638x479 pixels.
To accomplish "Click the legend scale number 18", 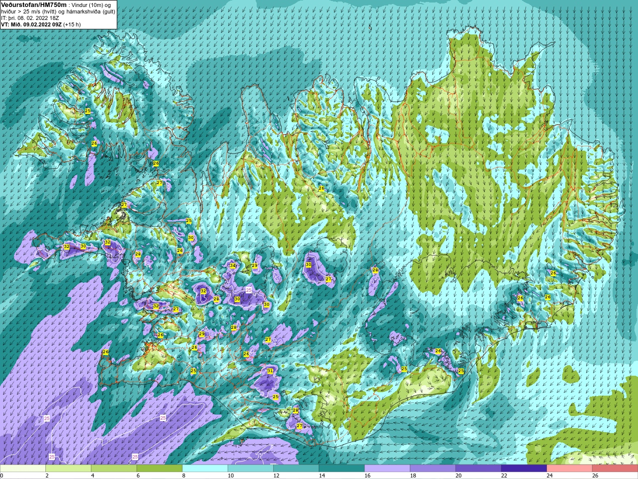I will tap(413, 476).
